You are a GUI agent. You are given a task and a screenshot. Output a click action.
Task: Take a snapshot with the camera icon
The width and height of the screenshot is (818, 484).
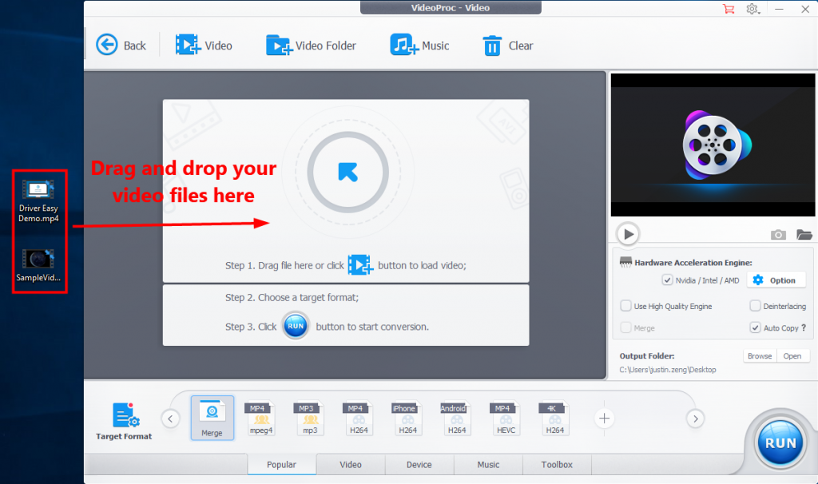click(x=778, y=234)
